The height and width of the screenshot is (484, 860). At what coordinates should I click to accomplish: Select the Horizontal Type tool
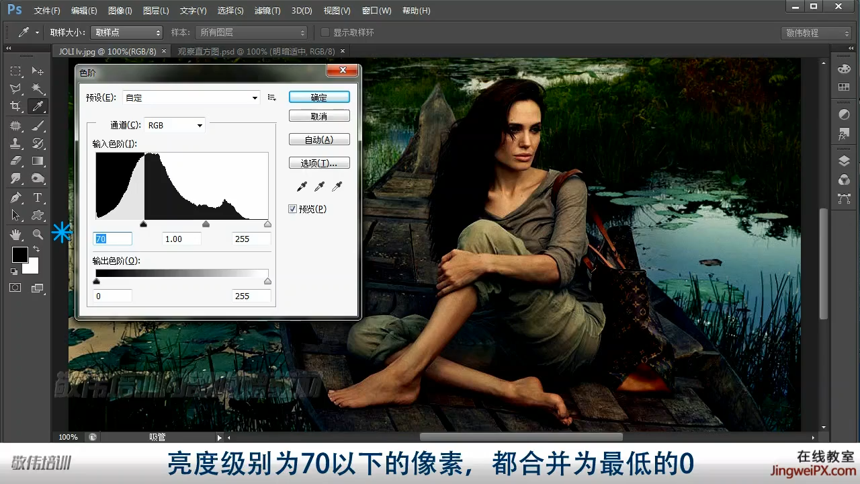[x=38, y=198]
